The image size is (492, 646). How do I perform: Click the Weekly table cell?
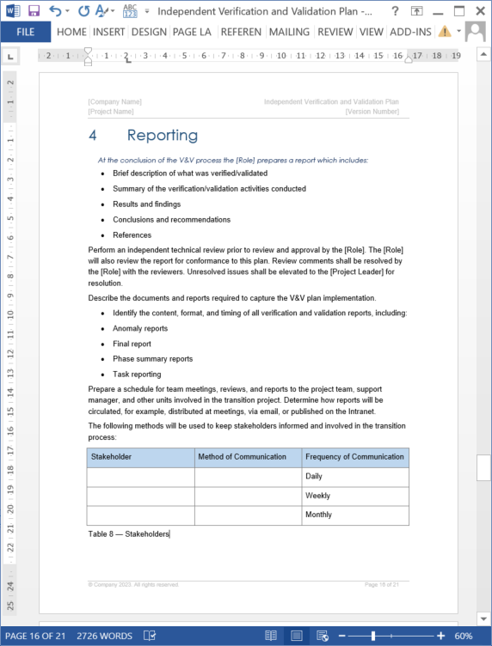click(355, 496)
